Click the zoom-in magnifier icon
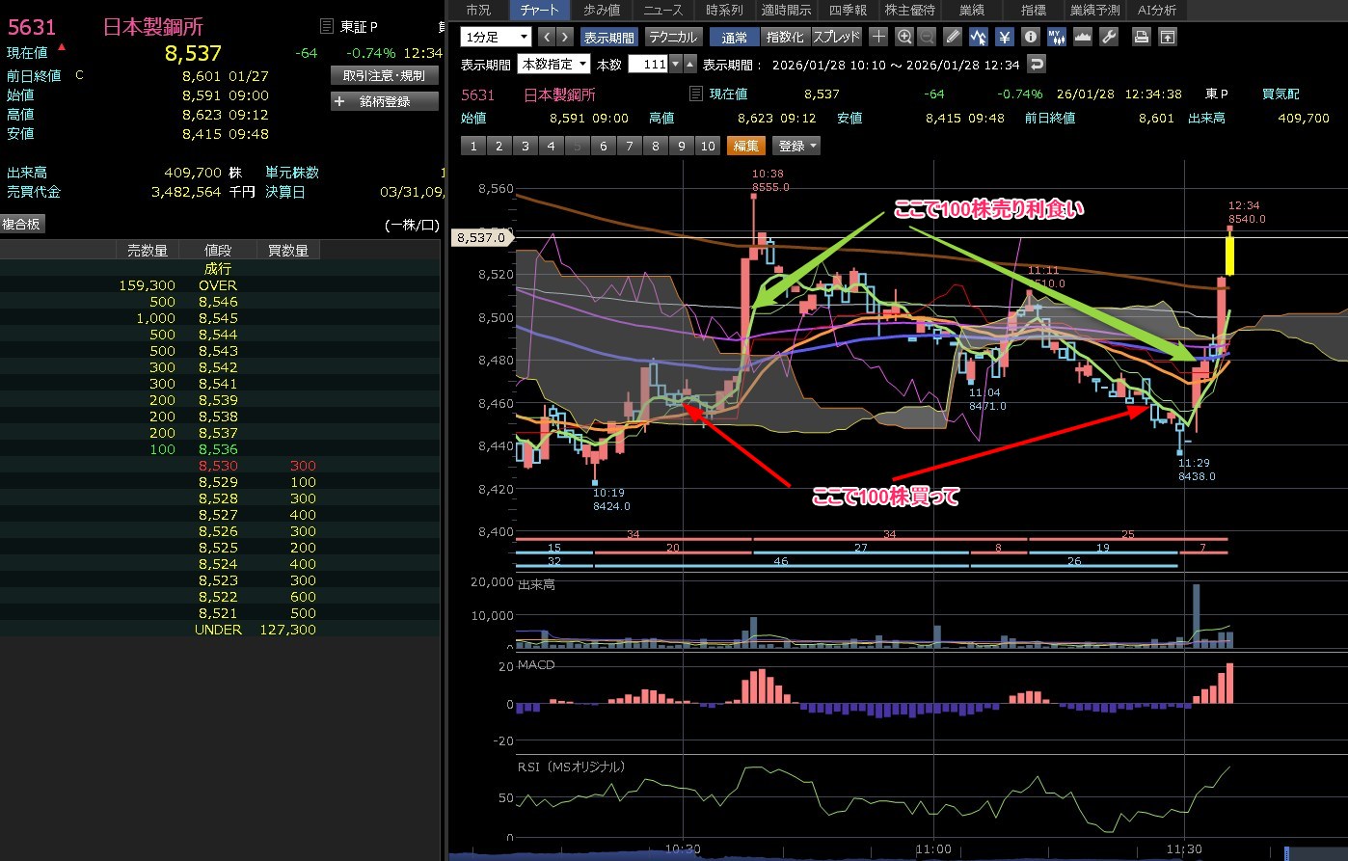Image resolution: width=1348 pixels, height=861 pixels. point(903,38)
